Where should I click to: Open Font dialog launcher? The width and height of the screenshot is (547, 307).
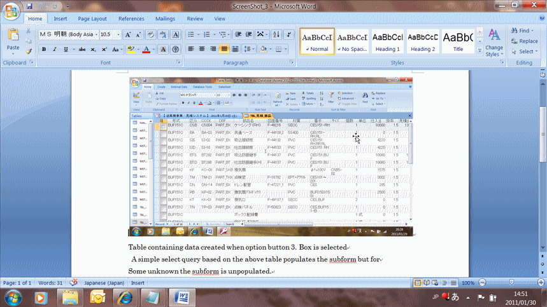tap(178, 62)
